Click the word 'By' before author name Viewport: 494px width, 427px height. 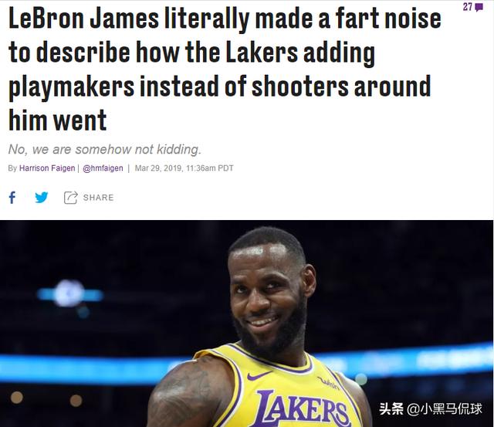(12, 168)
